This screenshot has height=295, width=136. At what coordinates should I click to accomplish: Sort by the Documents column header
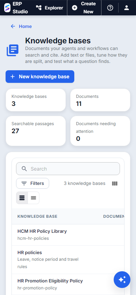point(114,216)
